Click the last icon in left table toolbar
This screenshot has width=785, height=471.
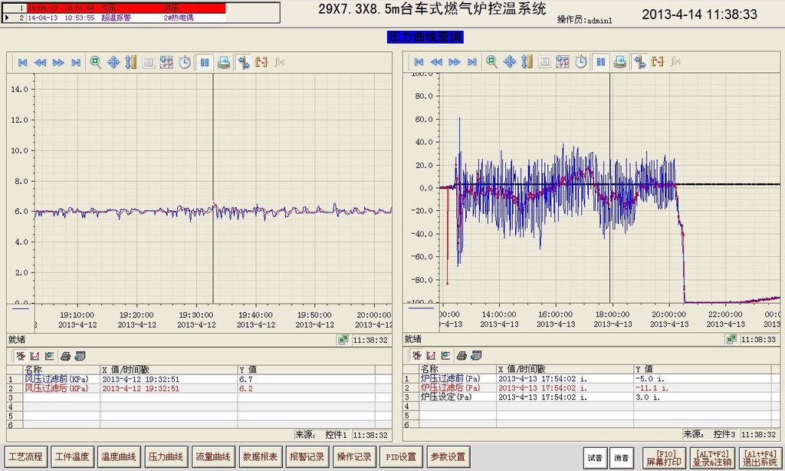click(x=80, y=356)
